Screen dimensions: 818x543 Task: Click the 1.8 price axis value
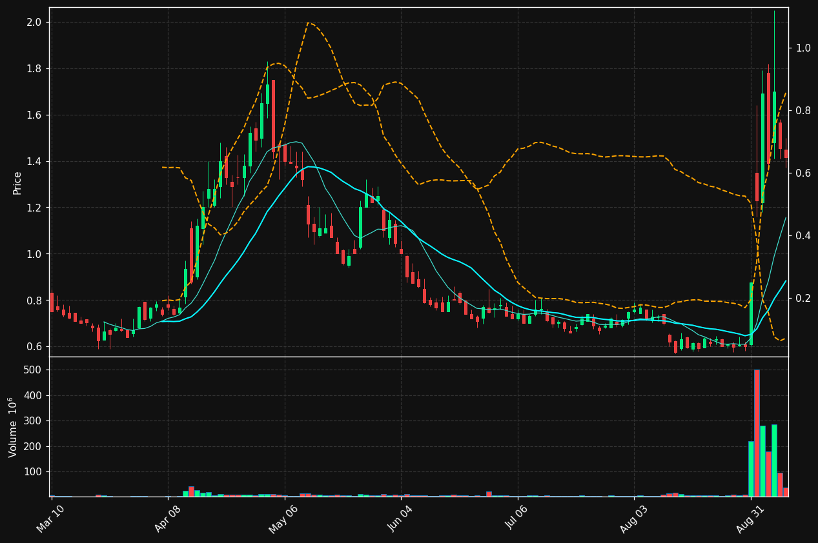pyautogui.click(x=34, y=69)
